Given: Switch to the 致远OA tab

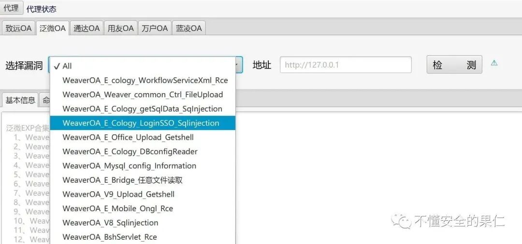Looking at the screenshot, I should [x=19, y=29].
